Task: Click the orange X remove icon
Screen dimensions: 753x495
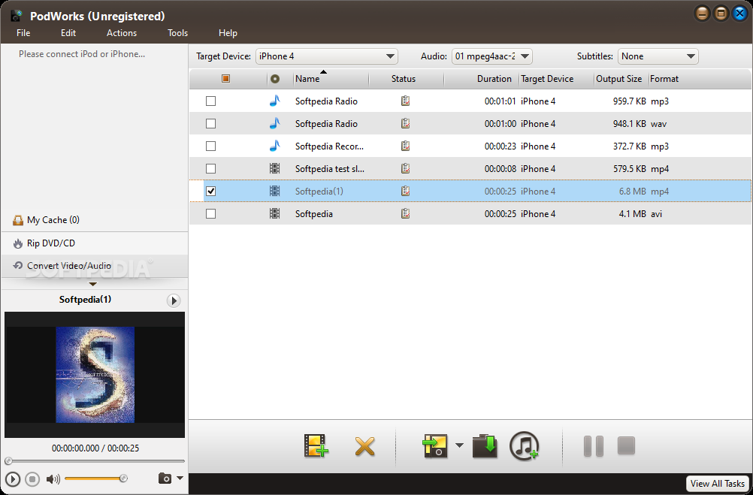Action: pyautogui.click(x=364, y=446)
